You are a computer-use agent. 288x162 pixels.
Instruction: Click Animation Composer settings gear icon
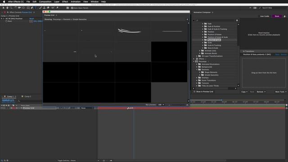point(237,20)
